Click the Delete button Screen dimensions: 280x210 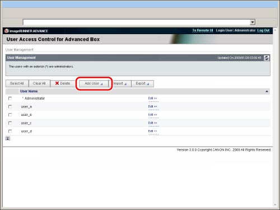pyautogui.click(x=63, y=83)
